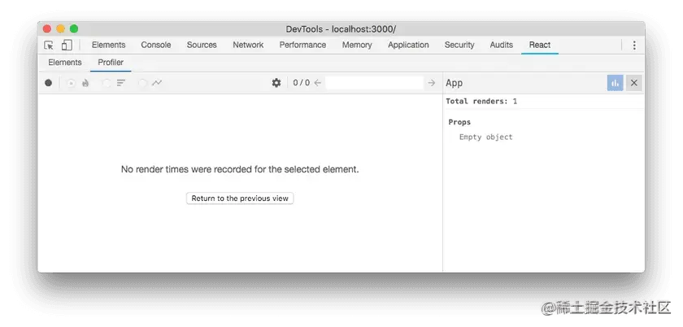The width and height of the screenshot is (683, 327).
Task: Click Return to the previous view
Action: pos(240,198)
